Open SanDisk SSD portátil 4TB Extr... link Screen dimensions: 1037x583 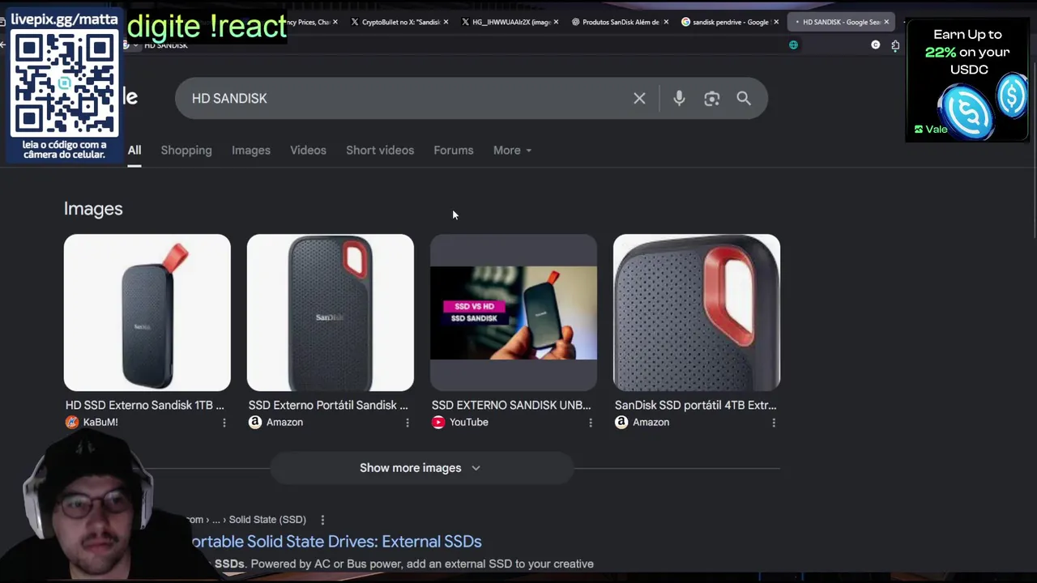click(x=695, y=405)
